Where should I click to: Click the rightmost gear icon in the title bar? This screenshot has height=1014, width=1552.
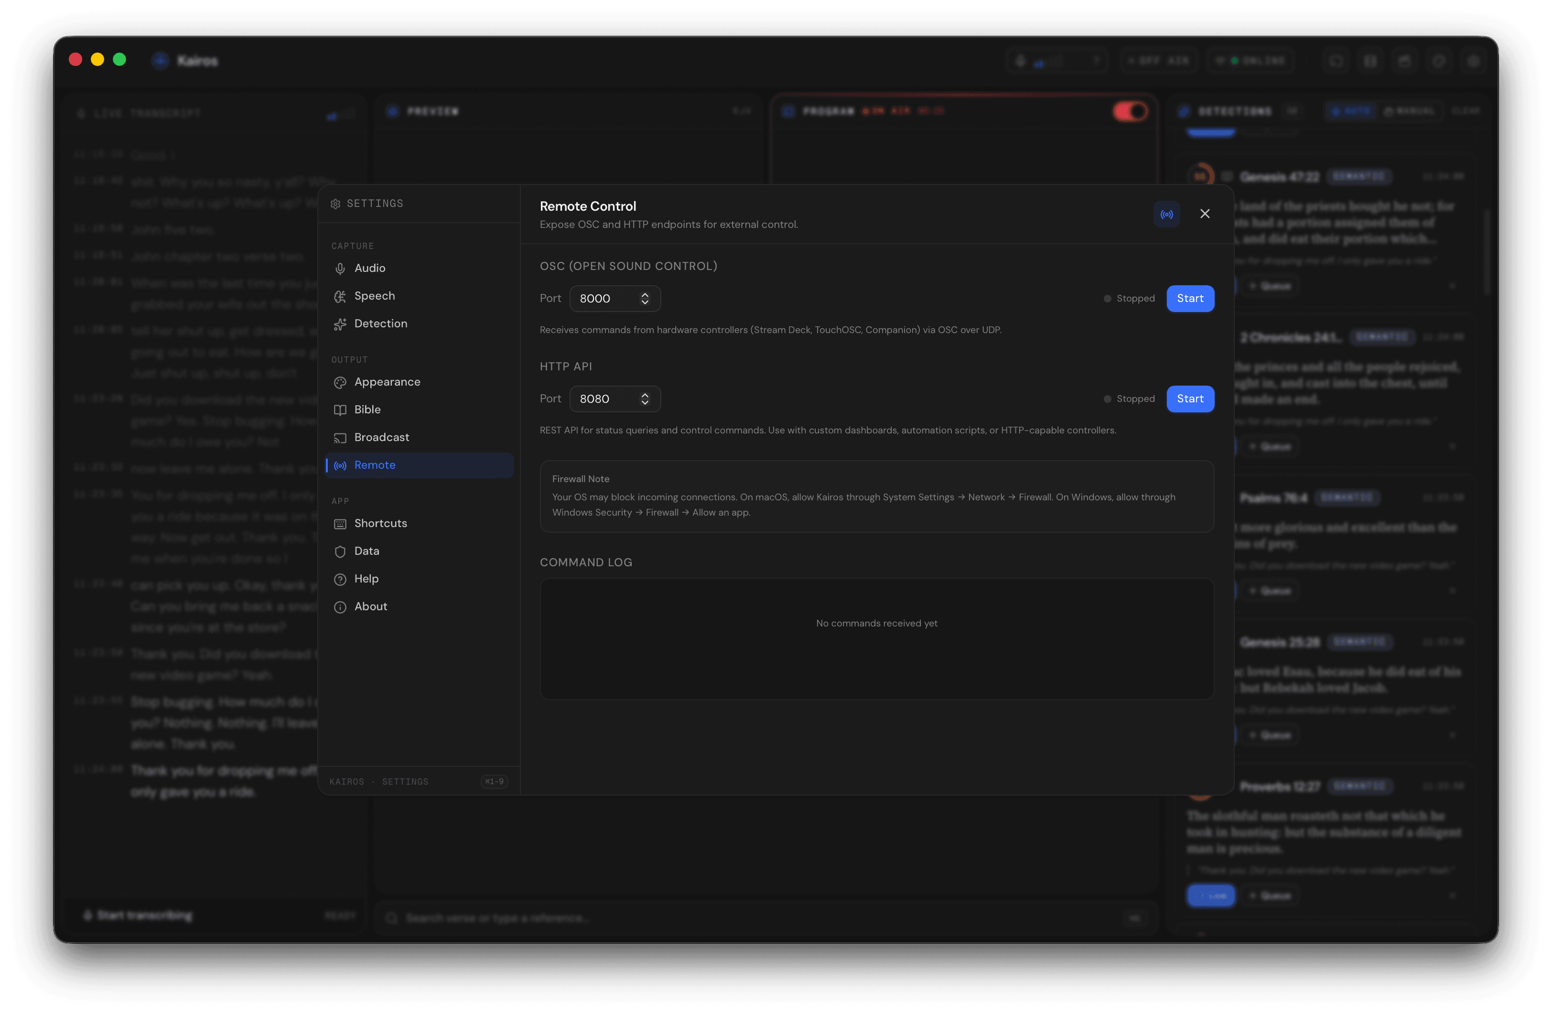[1473, 61]
